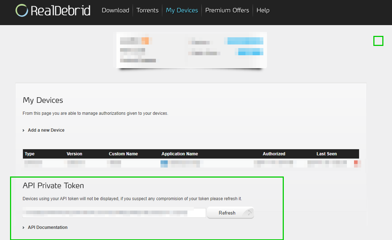This screenshot has height=240, width=392.
Task: Click the Last Seen column header
Action: click(327, 154)
